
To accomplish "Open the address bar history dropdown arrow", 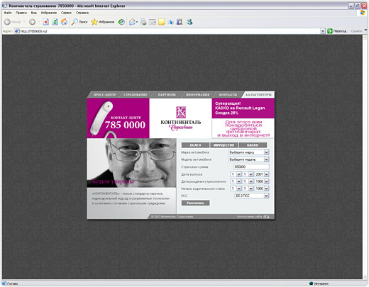I will click(323, 31).
